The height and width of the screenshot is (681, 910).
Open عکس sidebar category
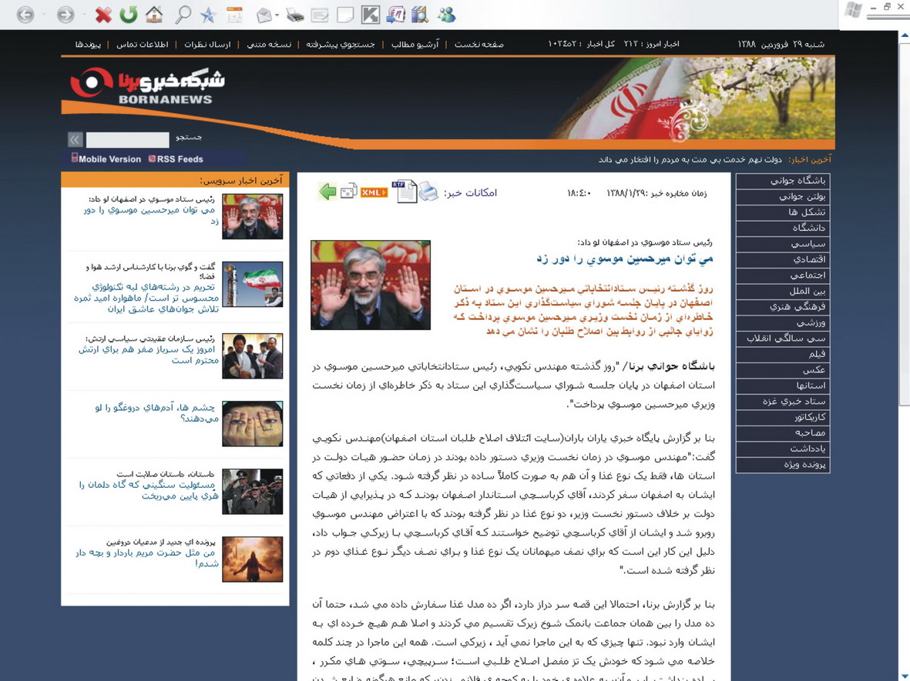pyautogui.click(x=782, y=370)
